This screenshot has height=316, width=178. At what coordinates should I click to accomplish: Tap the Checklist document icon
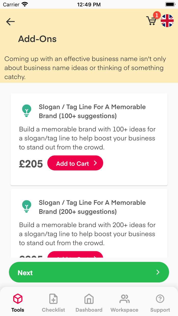[x=53, y=299]
